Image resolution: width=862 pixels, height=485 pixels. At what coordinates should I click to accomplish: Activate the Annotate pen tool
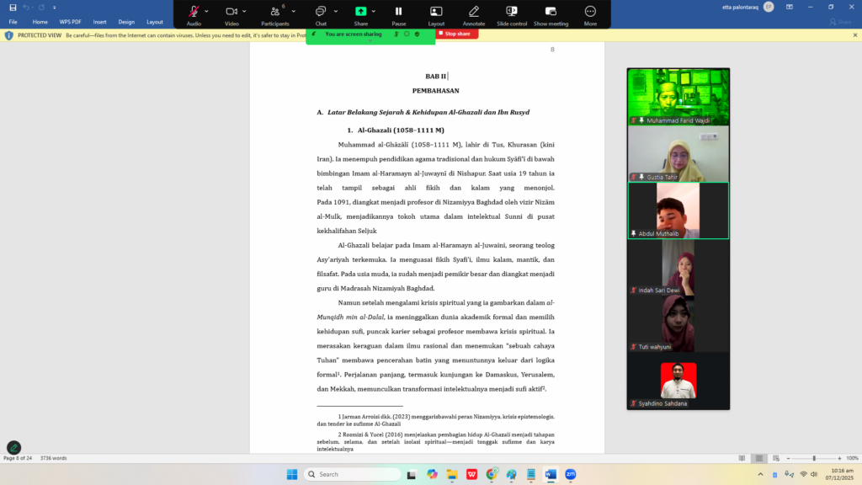[473, 15]
